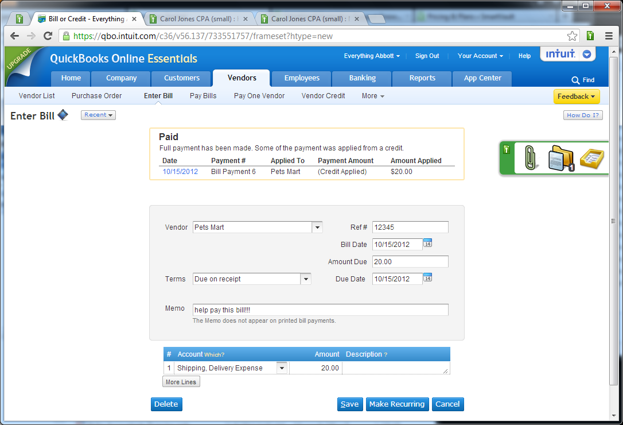Click the How Do I? button
Screen dimensions: 623x425
tap(583, 115)
